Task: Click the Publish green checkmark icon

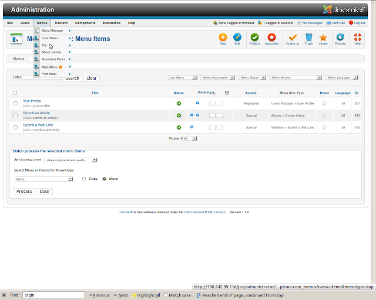Action: click(254, 37)
